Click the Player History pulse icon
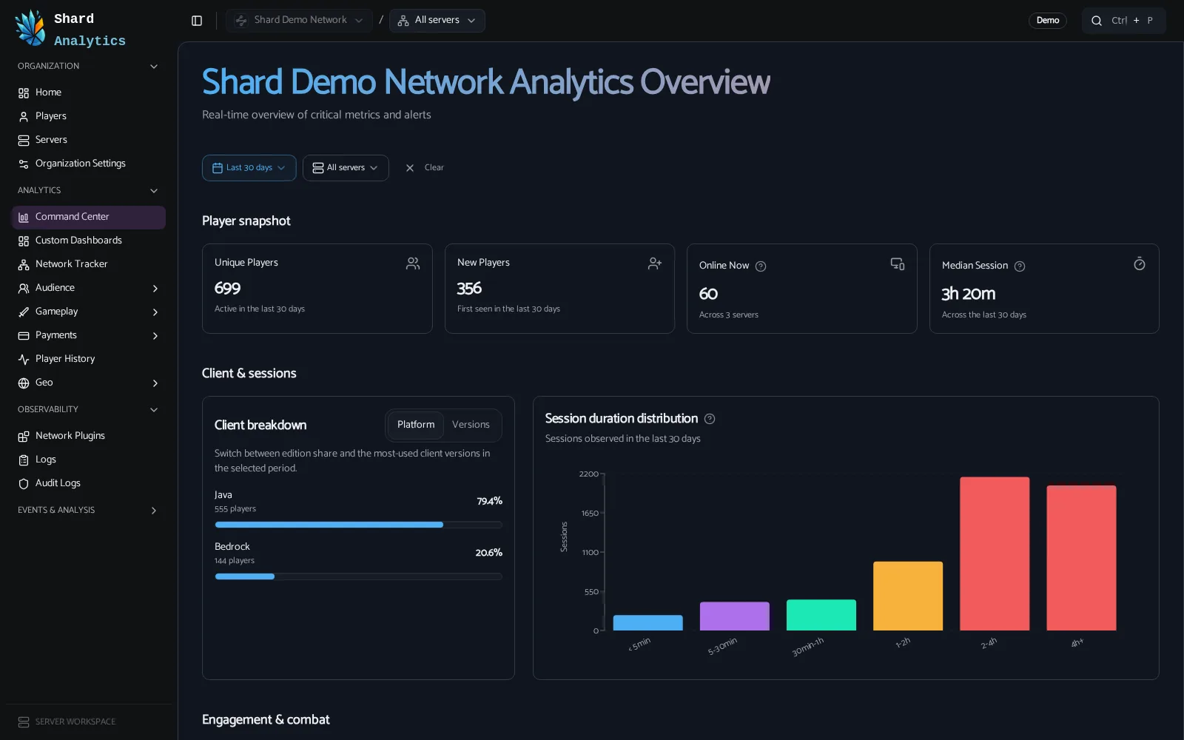The width and height of the screenshot is (1184, 740). coord(24,359)
